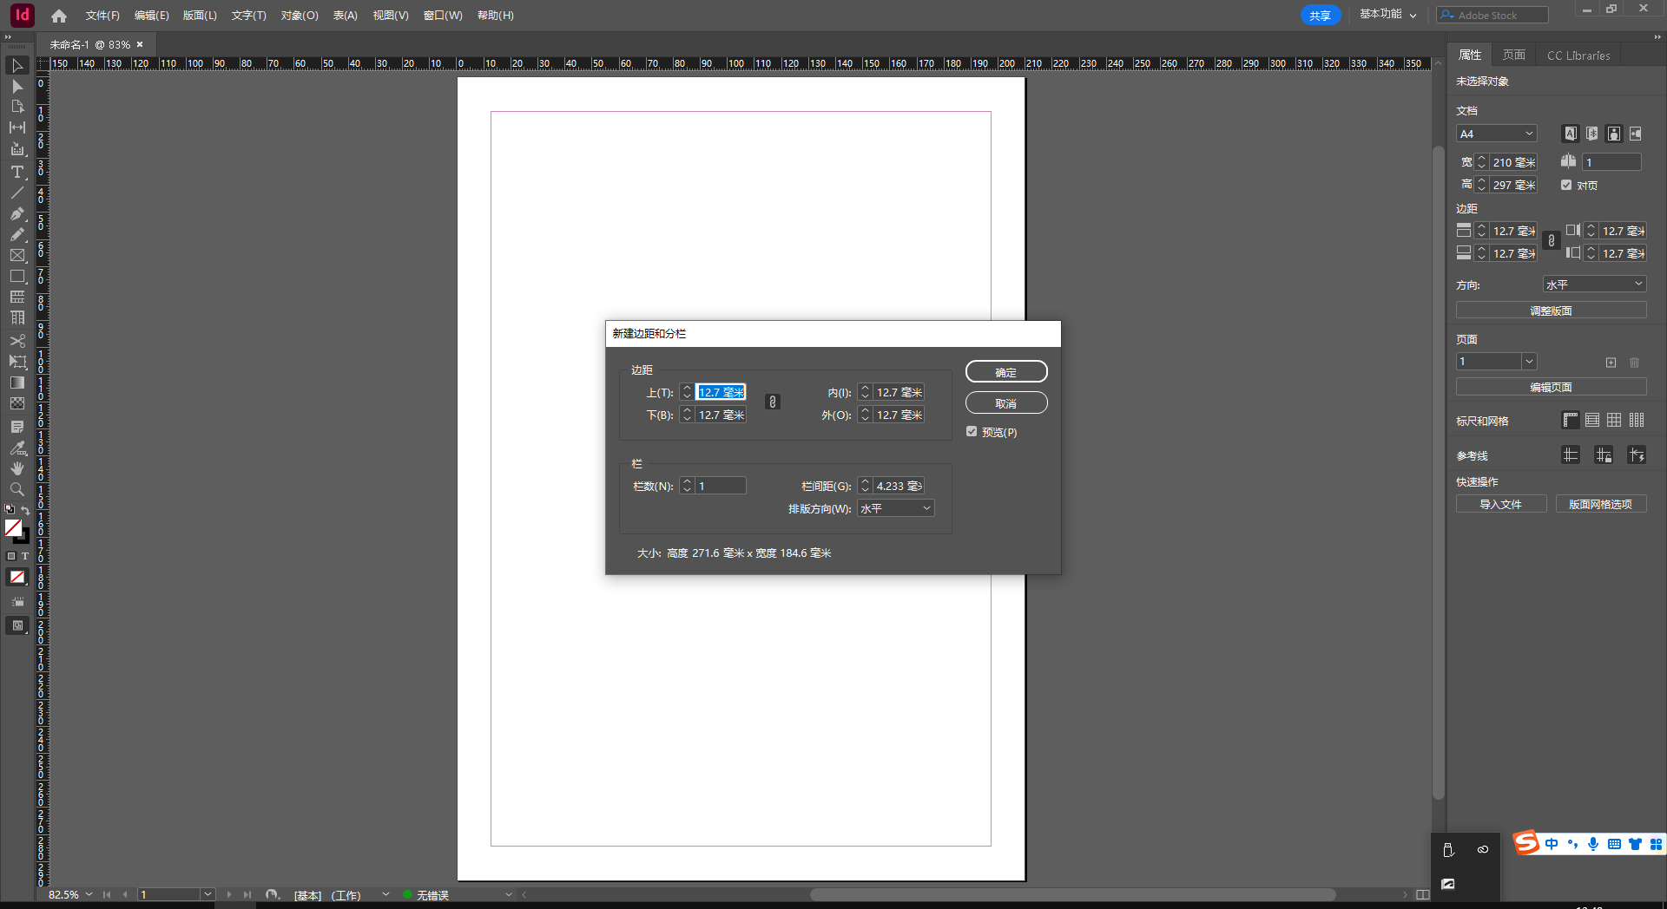Switch to the 页面 panel tab

click(1514, 55)
